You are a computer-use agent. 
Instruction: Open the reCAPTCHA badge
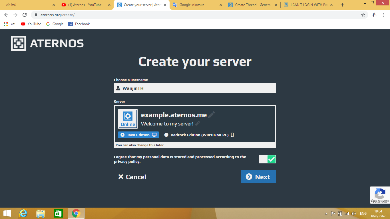point(380,195)
